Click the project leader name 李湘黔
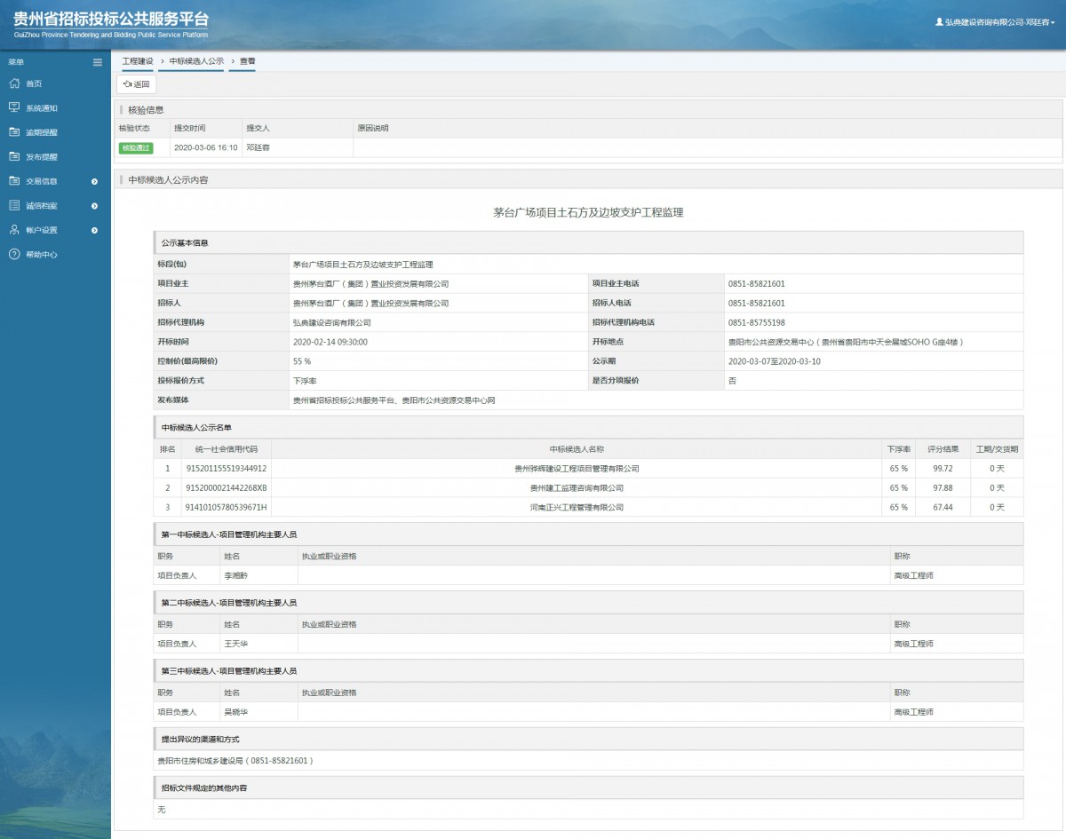The height and width of the screenshot is (839, 1066). 235,575
